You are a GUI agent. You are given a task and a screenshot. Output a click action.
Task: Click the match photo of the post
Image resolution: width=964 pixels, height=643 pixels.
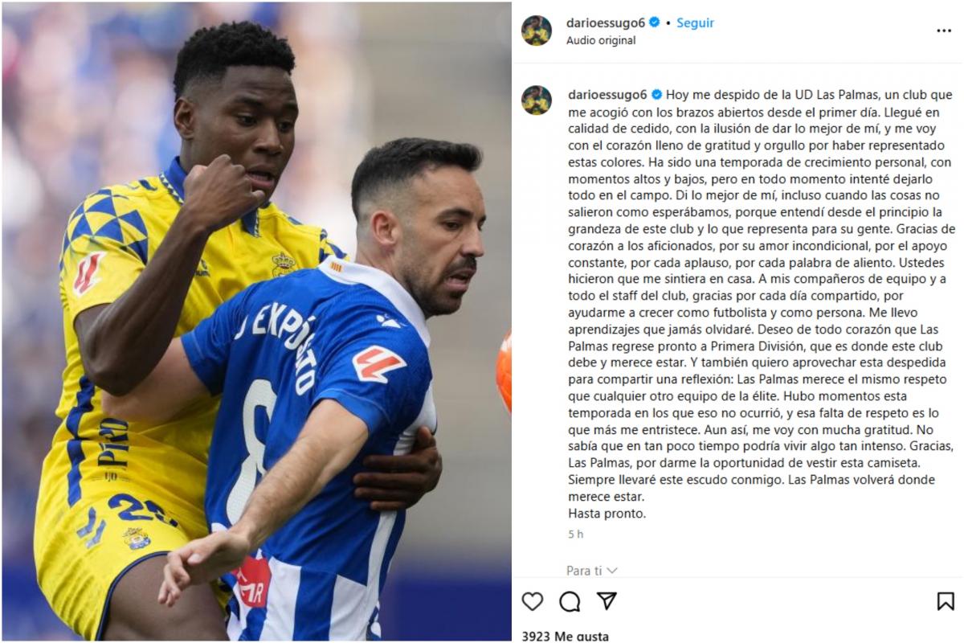[256, 321]
